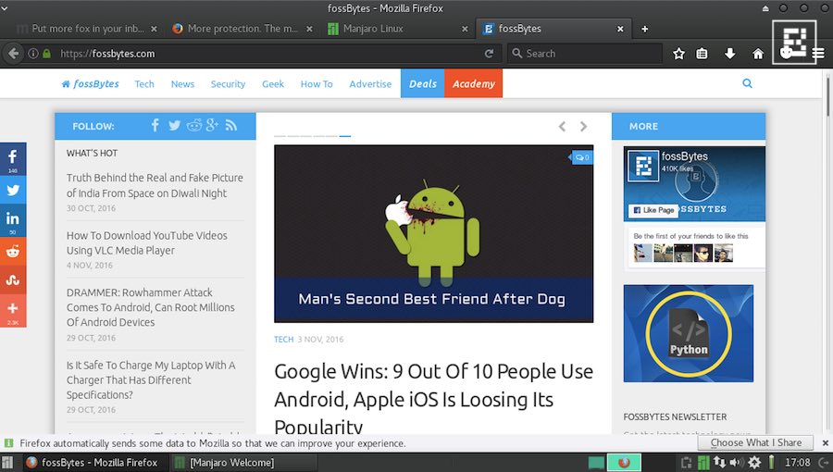
Task: Share on Reddit using the side share button
Action: 13,251
